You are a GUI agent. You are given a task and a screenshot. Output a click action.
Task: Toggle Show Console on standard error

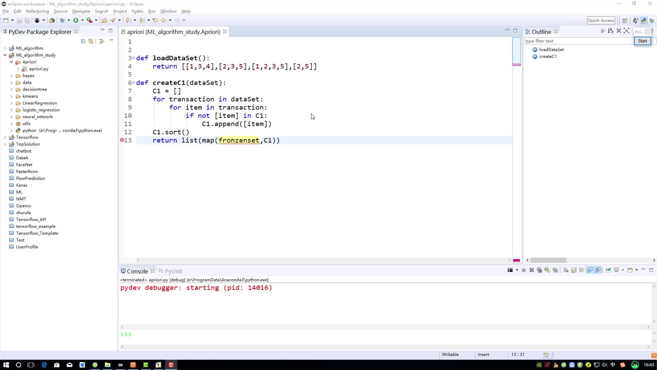pyautogui.click(x=598, y=270)
